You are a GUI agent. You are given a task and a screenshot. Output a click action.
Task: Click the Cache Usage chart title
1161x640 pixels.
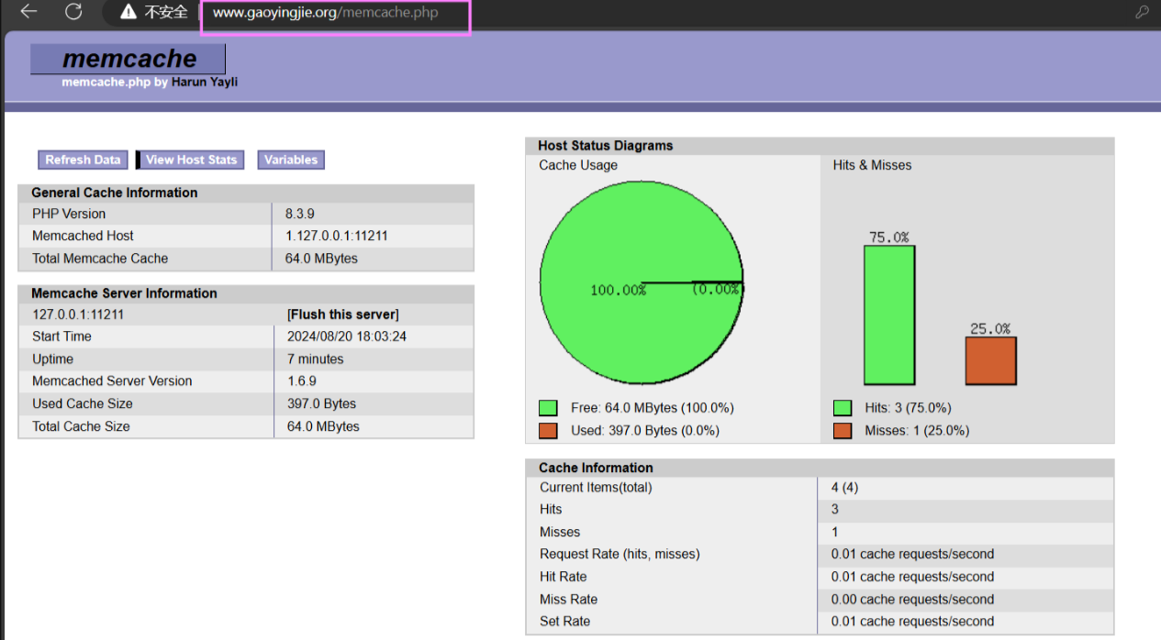[578, 166]
